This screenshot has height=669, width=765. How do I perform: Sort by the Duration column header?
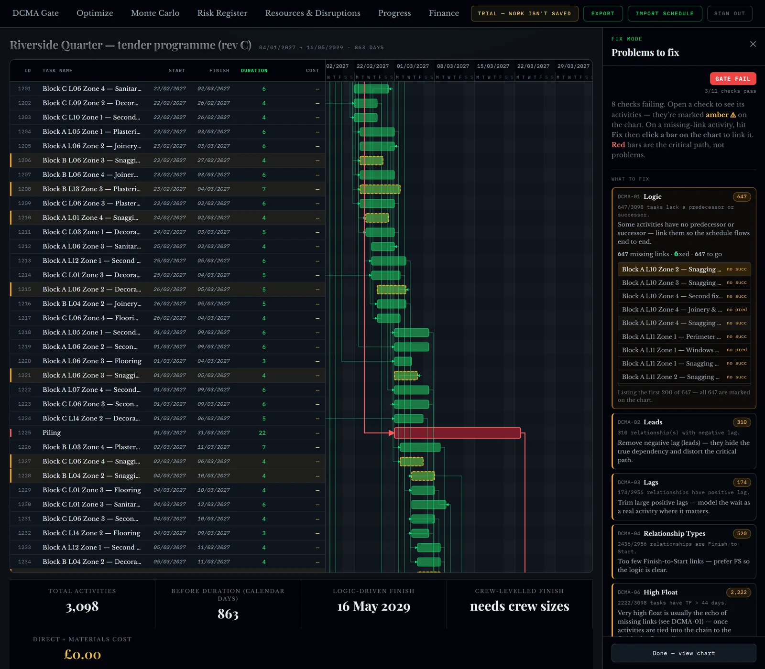pos(254,71)
